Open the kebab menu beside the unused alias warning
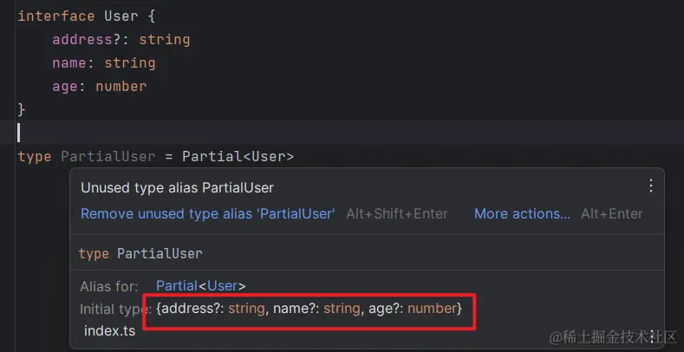The height and width of the screenshot is (352, 684). (651, 186)
